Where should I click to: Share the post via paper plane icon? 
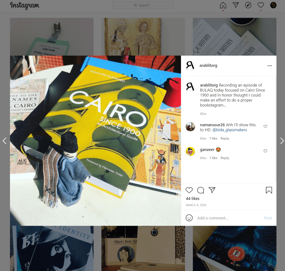tap(212, 190)
